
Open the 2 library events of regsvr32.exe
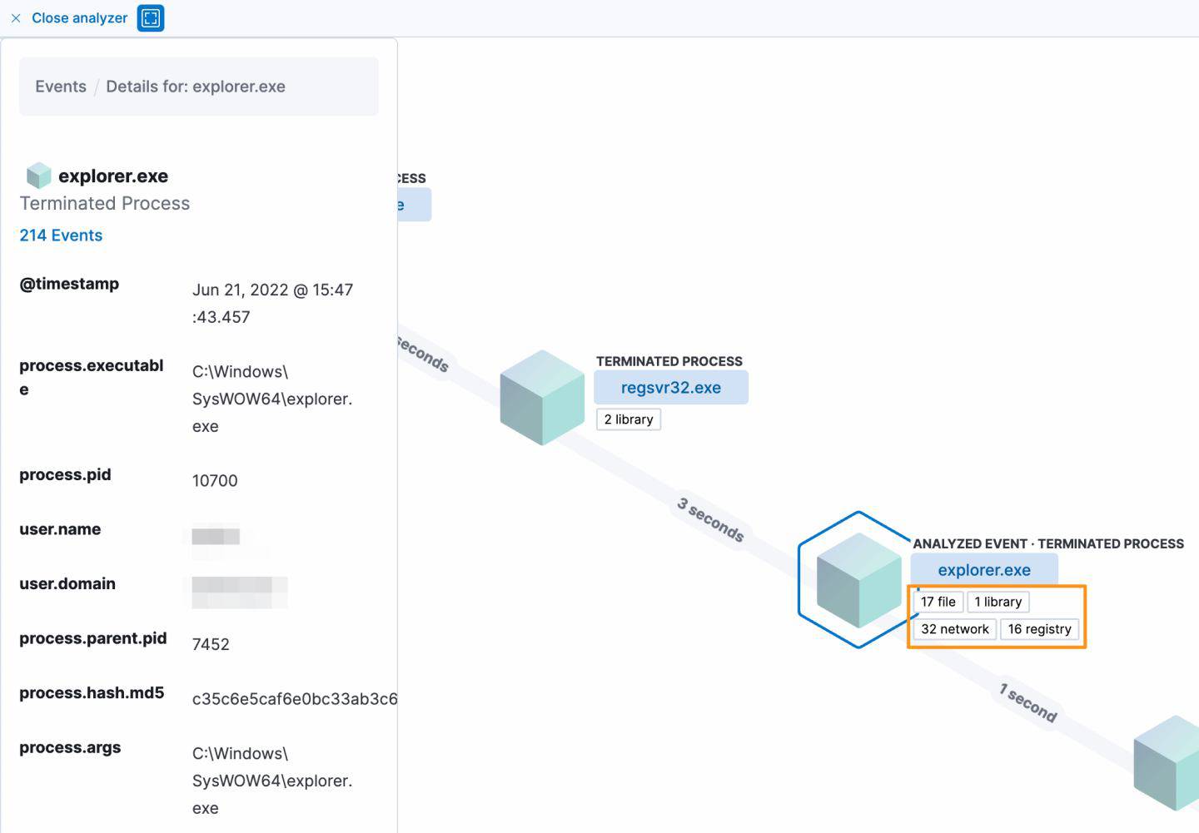[629, 419]
